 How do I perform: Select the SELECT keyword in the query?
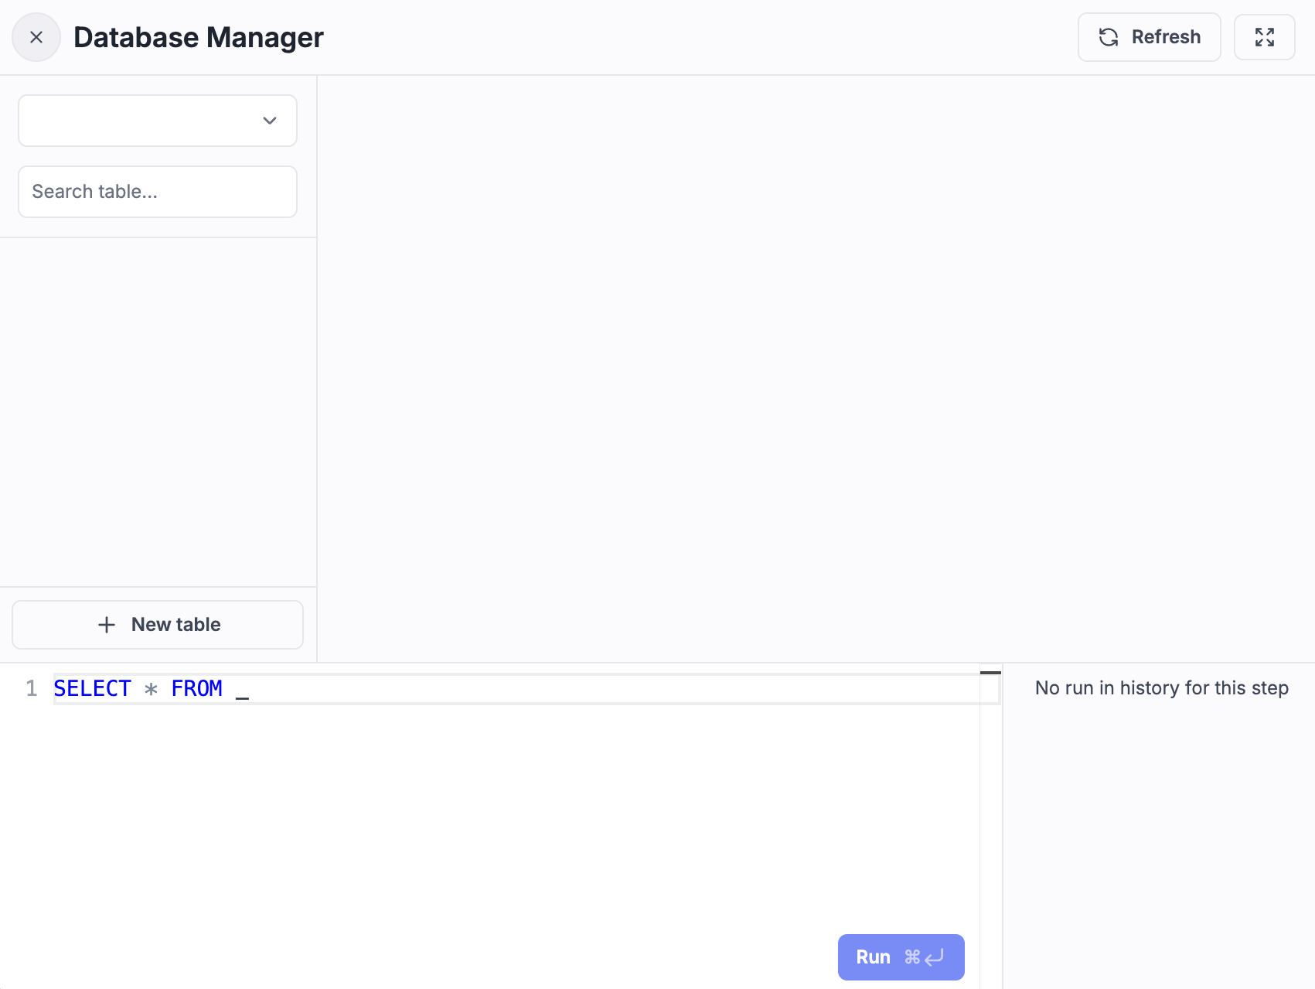coord(92,688)
